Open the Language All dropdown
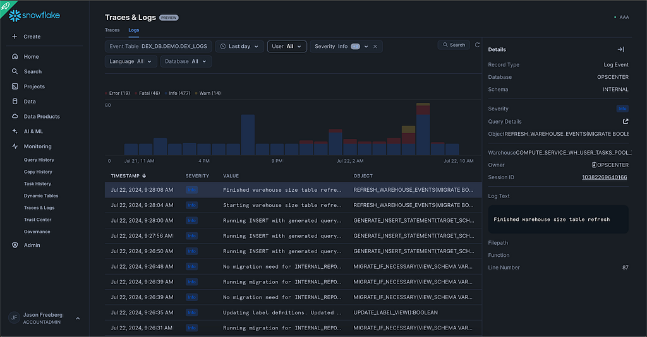Image resolution: width=647 pixels, height=337 pixels. pyautogui.click(x=131, y=61)
